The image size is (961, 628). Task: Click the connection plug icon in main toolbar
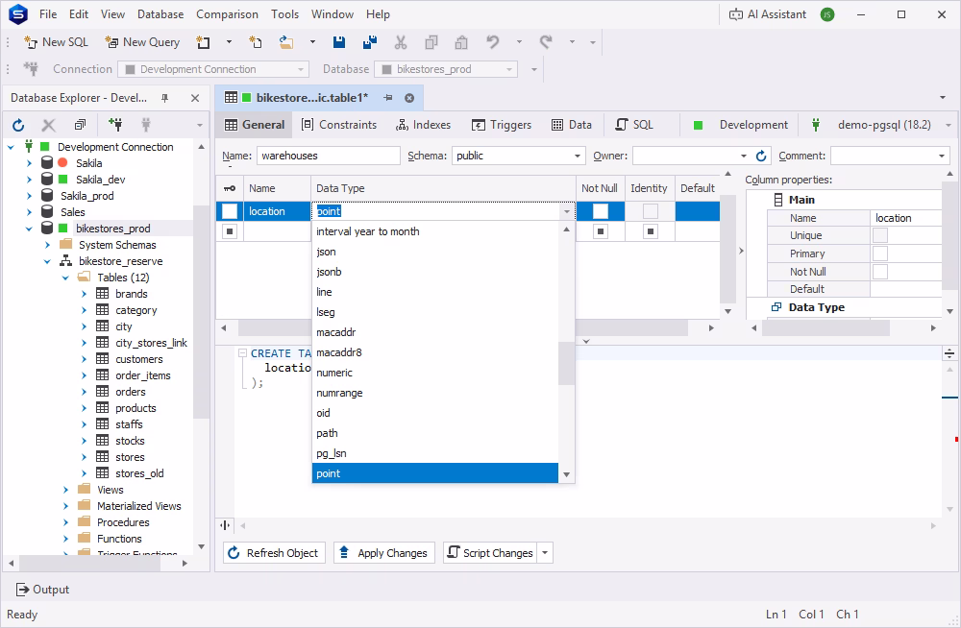point(31,68)
